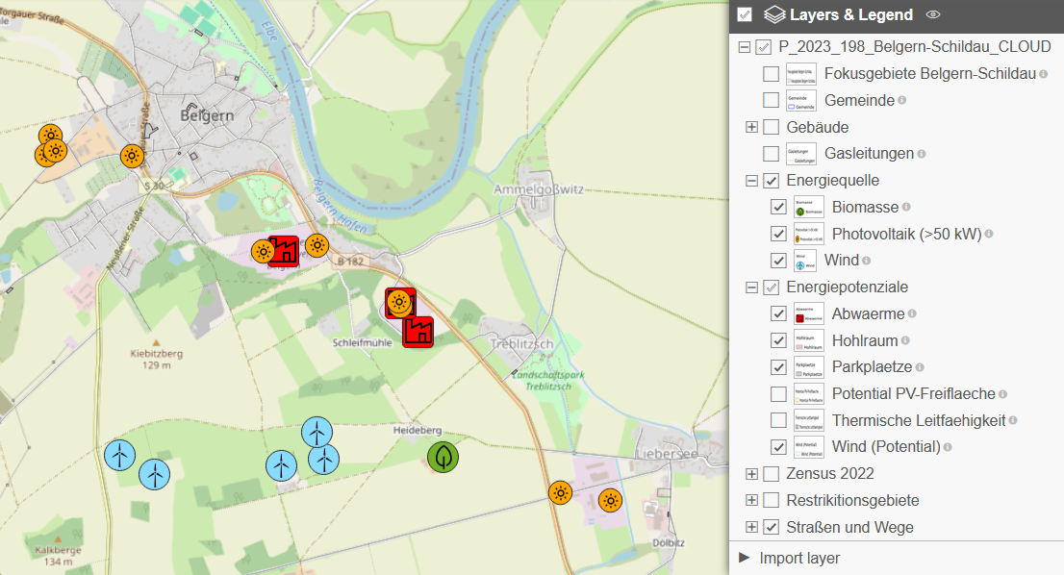Expand the Zensus 2022 group

(x=752, y=474)
